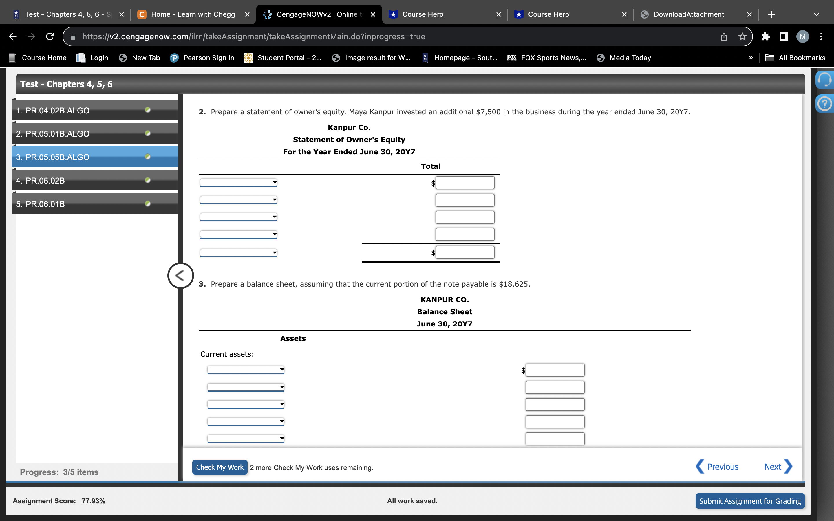Click the green completion dot on PR.04.02B.ALGO
The image size is (834, 521).
point(148,110)
